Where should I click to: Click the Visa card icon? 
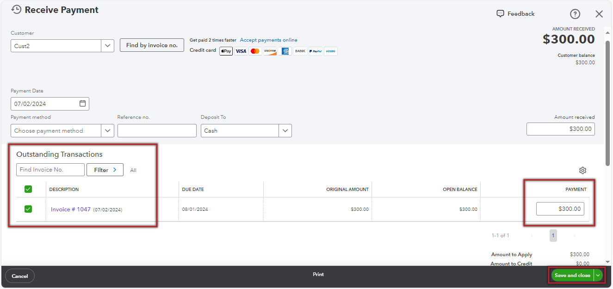click(x=241, y=51)
